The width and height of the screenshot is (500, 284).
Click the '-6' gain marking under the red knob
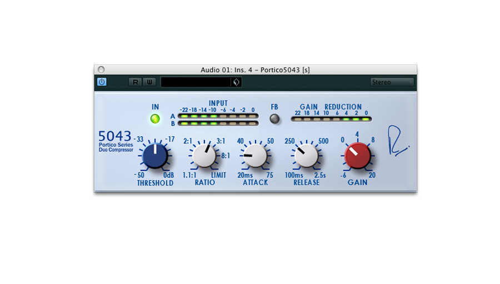click(343, 175)
